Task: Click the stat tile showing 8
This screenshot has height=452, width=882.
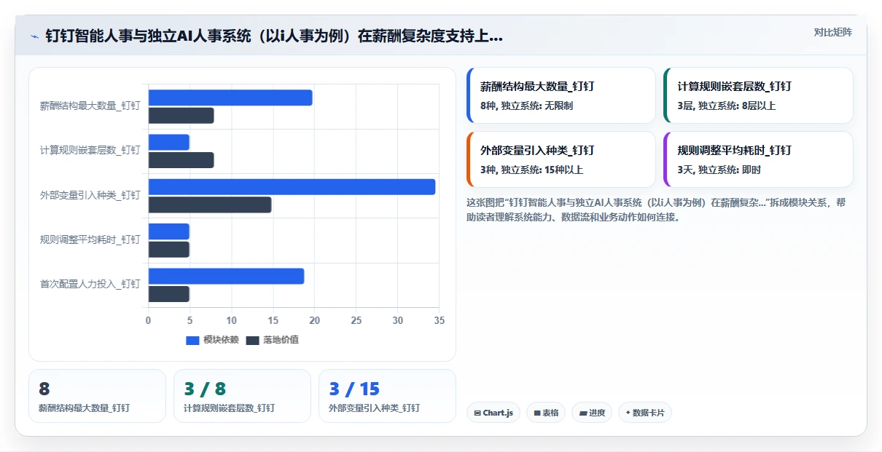Action: [97, 396]
